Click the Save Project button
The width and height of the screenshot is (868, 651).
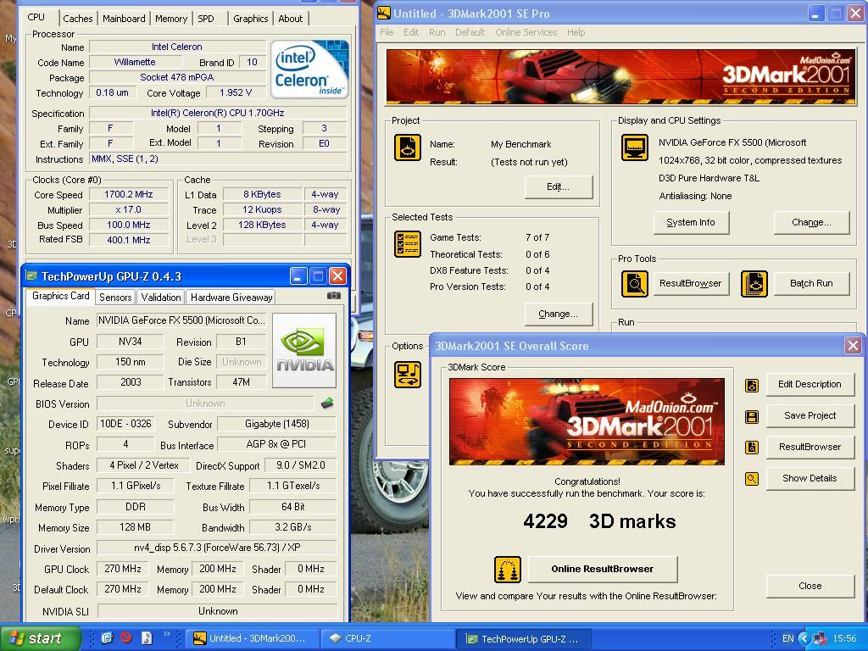click(x=810, y=415)
